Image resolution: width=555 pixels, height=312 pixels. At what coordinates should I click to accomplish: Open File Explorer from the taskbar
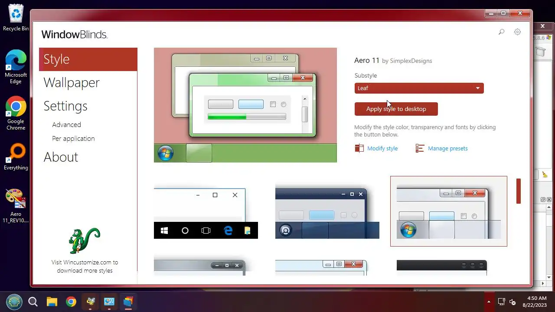point(52,302)
